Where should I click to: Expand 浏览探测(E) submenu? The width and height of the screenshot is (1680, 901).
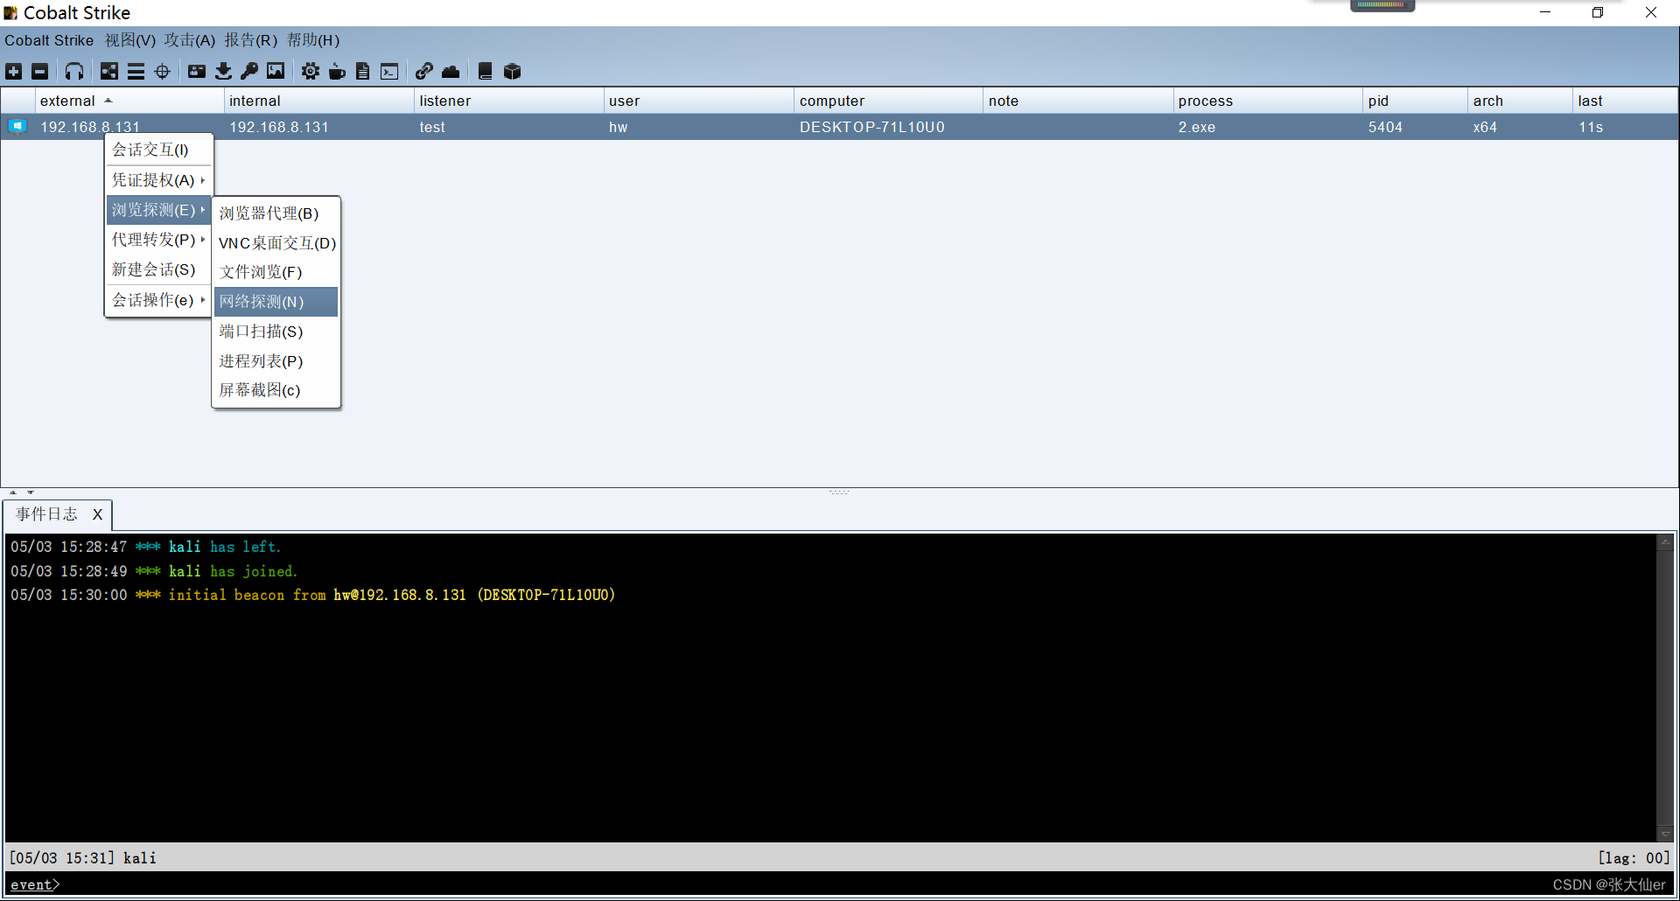click(158, 210)
